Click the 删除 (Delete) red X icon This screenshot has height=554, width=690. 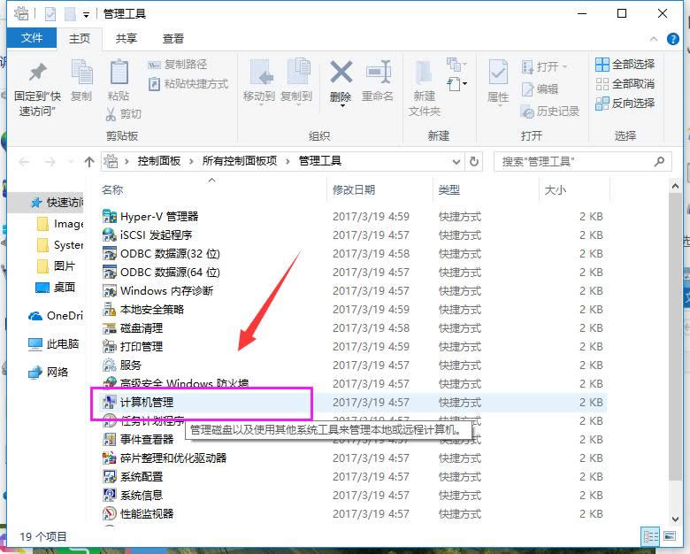[341, 74]
